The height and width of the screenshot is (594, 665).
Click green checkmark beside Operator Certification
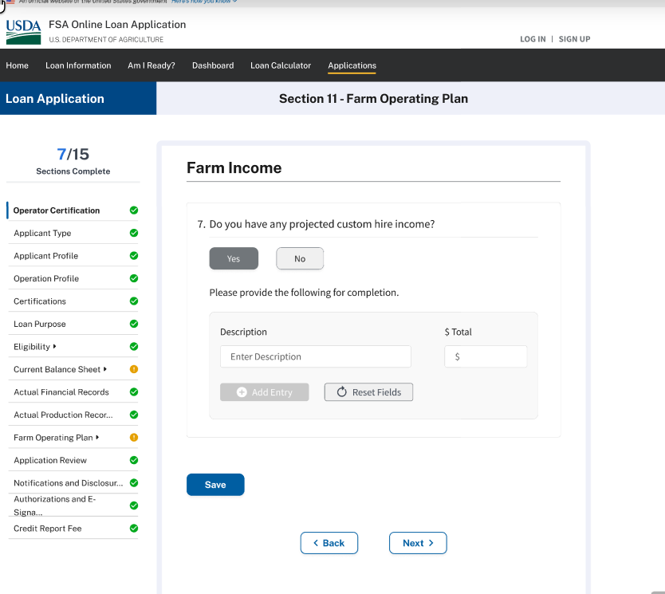pos(134,210)
